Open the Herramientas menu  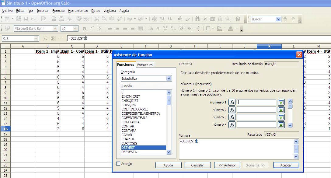point(78,11)
